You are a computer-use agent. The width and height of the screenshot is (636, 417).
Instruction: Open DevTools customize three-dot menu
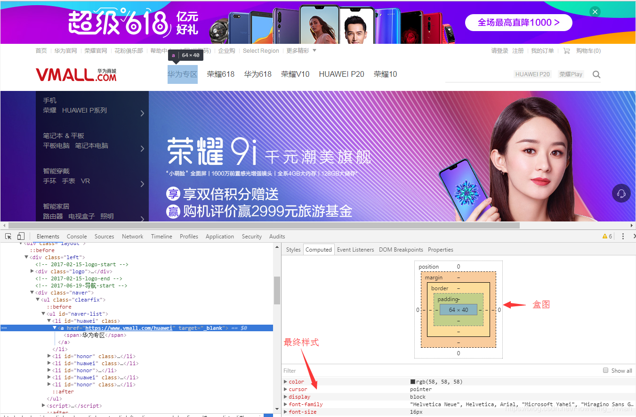(x=623, y=236)
